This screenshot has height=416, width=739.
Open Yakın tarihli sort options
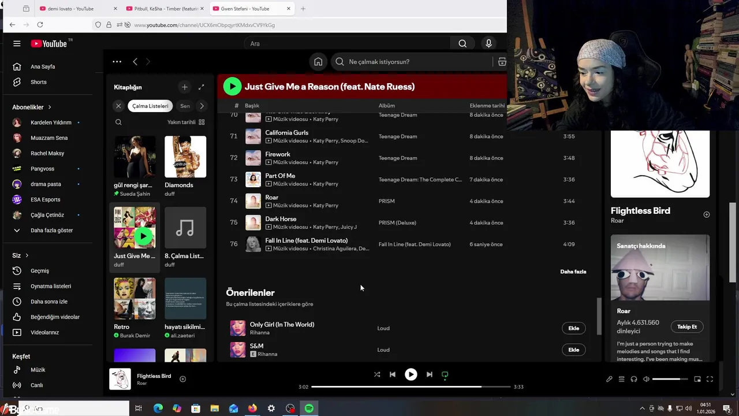tap(186, 122)
